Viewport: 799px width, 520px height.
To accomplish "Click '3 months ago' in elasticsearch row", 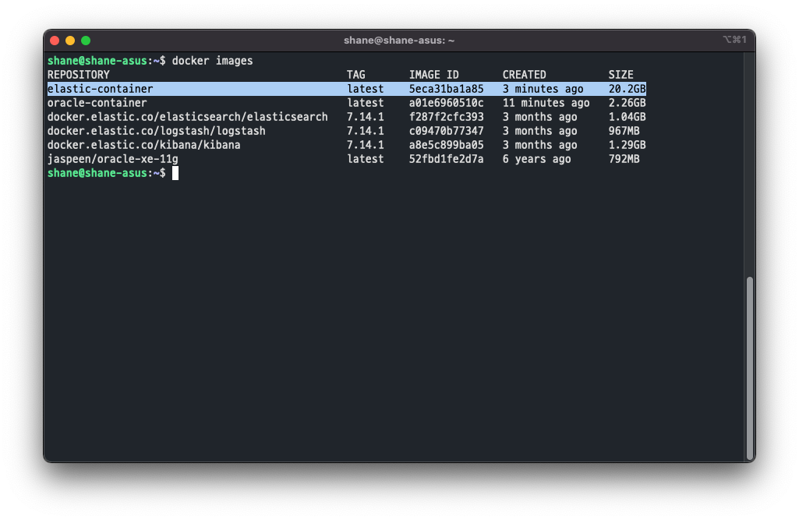I will tap(540, 117).
